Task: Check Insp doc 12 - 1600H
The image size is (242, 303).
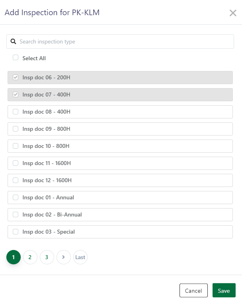Action: [16, 180]
